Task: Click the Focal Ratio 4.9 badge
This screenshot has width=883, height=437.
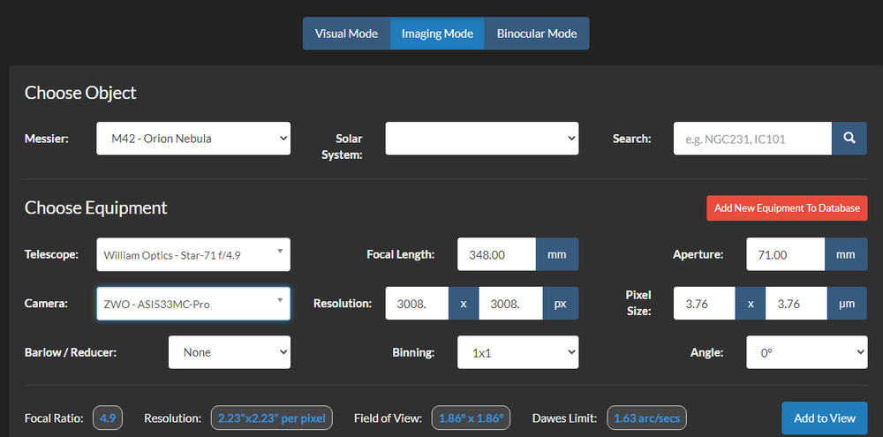Action: coord(108,418)
